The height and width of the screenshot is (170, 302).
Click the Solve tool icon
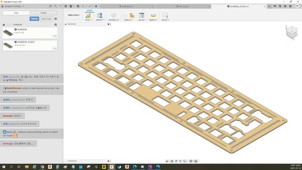pos(142,16)
